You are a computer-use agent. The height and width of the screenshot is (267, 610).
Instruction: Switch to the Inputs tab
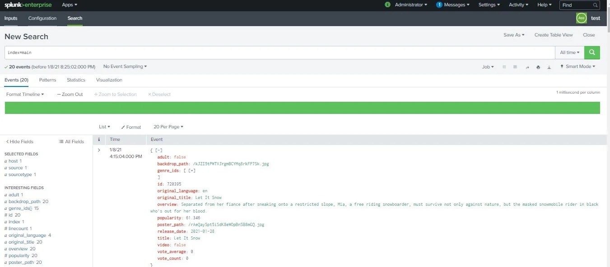pos(11,18)
